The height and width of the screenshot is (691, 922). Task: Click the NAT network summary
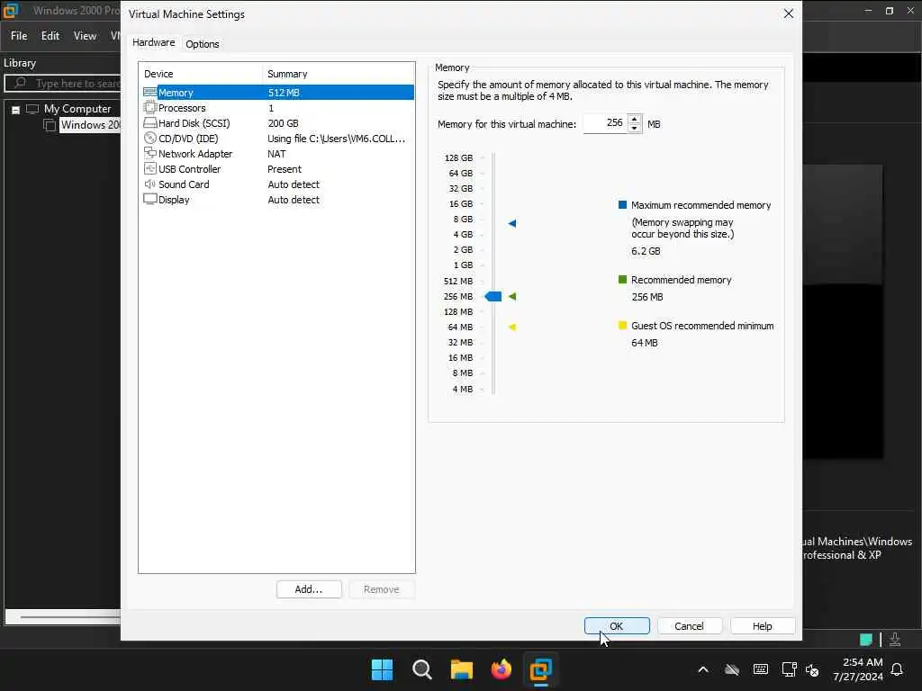pyautogui.click(x=277, y=153)
